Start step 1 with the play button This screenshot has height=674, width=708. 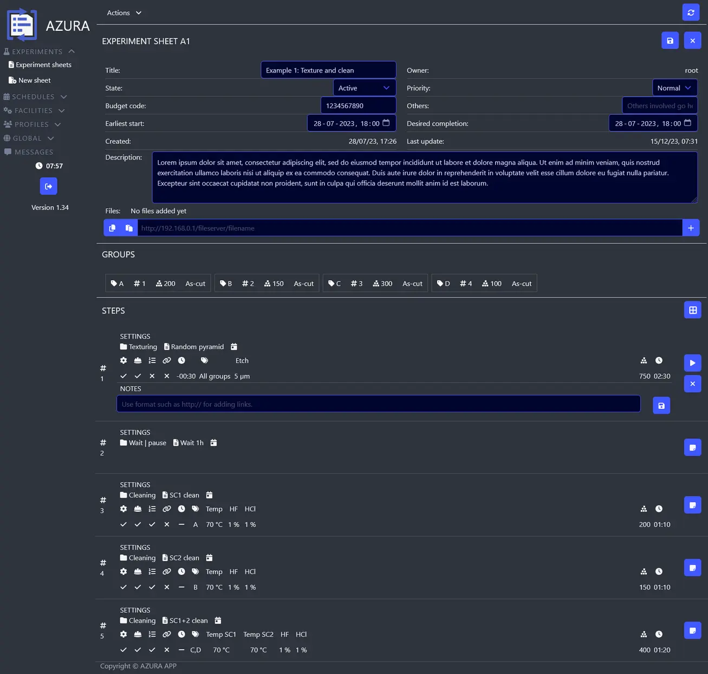click(x=692, y=363)
